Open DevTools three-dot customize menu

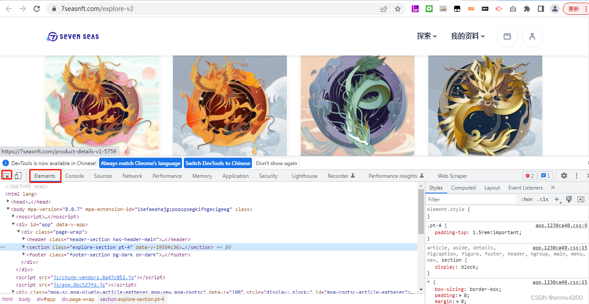(x=576, y=176)
